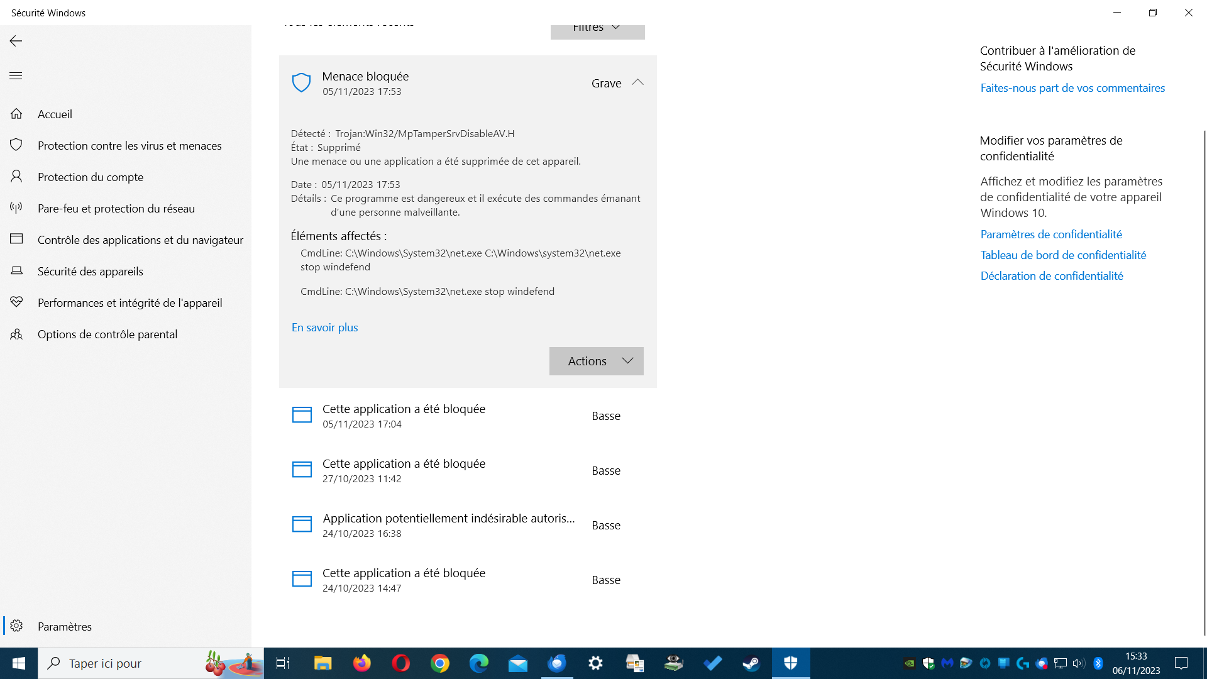The image size is (1207, 679).
Task: Click the family icon for Options de contrôle parental
Action: pyautogui.click(x=16, y=334)
